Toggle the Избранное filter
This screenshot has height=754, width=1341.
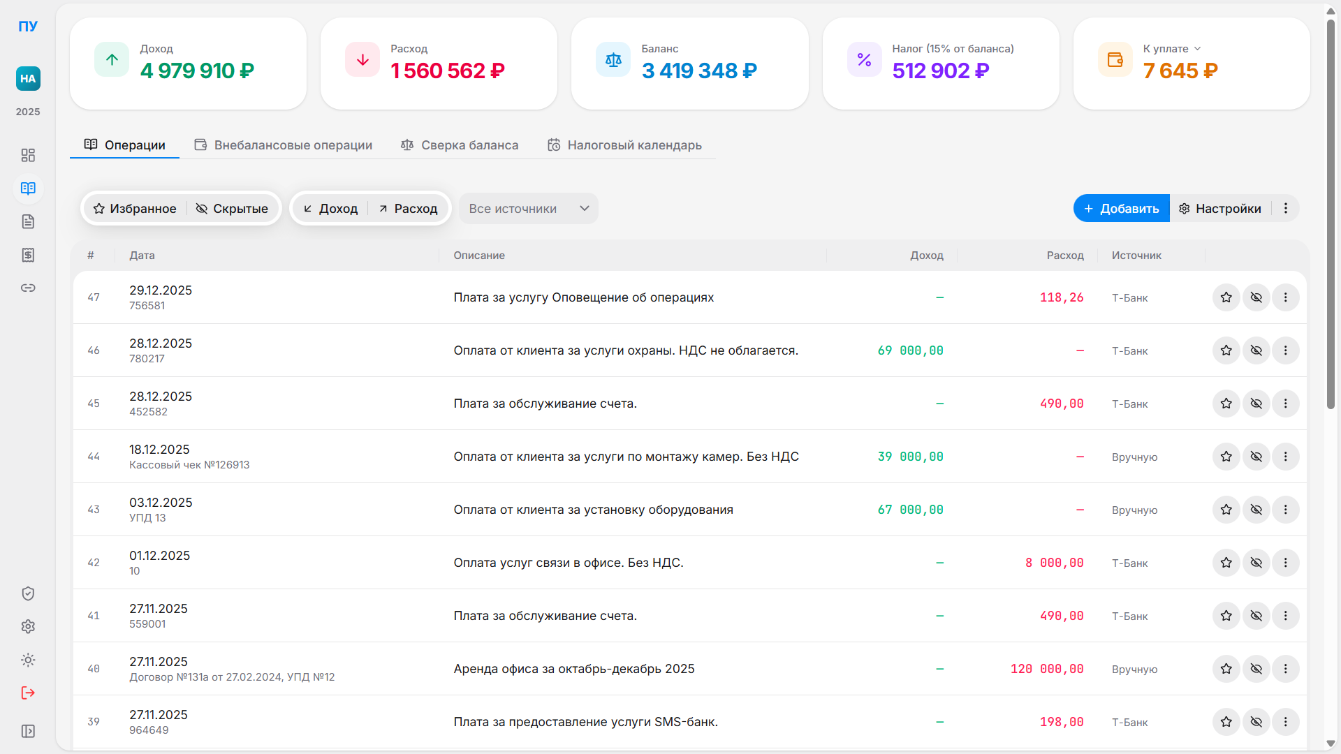coord(135,209)
